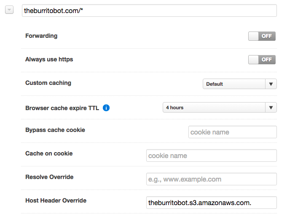Click the Browser cache expire TTL label
The width and height of the screenshot is (287, 216).
click(62, 108)
